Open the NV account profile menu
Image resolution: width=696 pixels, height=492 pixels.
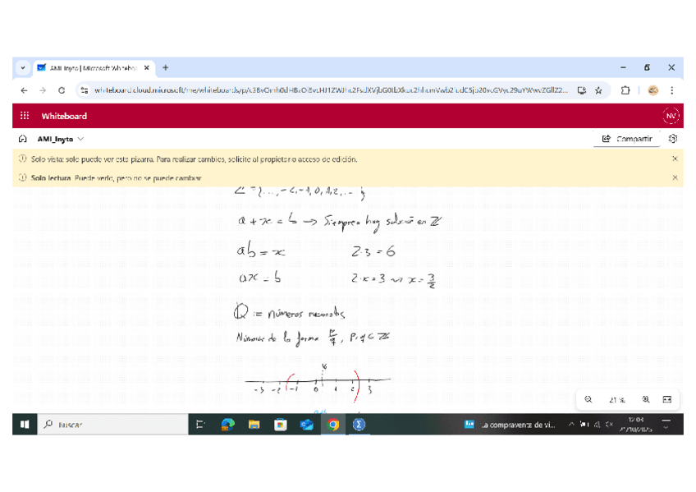click(671, 116)
